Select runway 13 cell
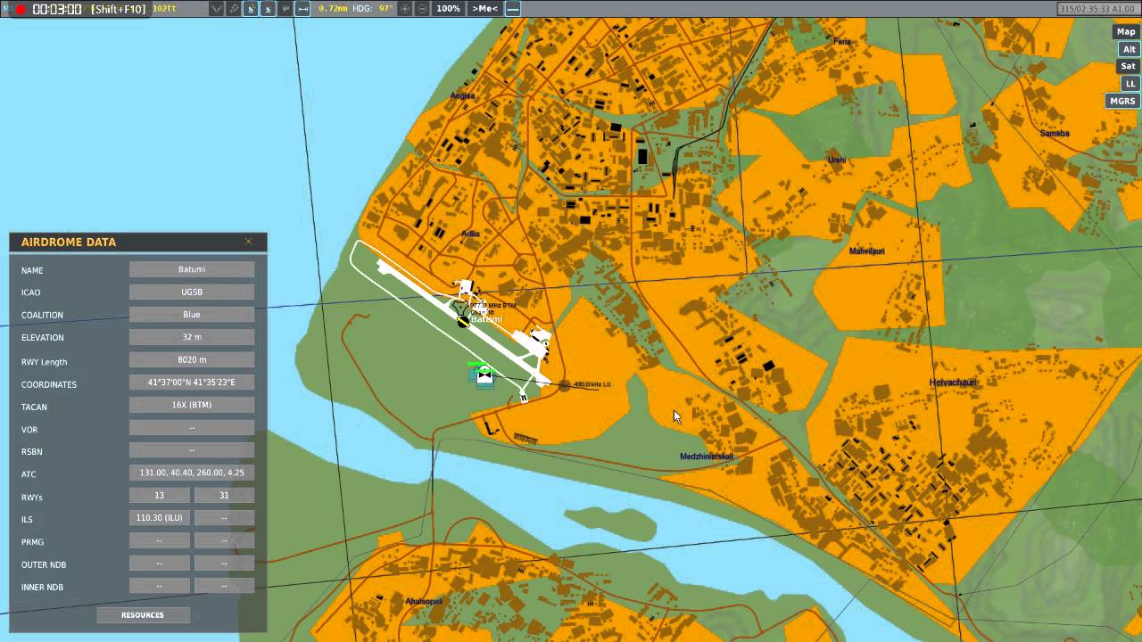Image resolution: width=1142 pixels, height=642 pixels. pyautogui.click(x=160, y=495)
